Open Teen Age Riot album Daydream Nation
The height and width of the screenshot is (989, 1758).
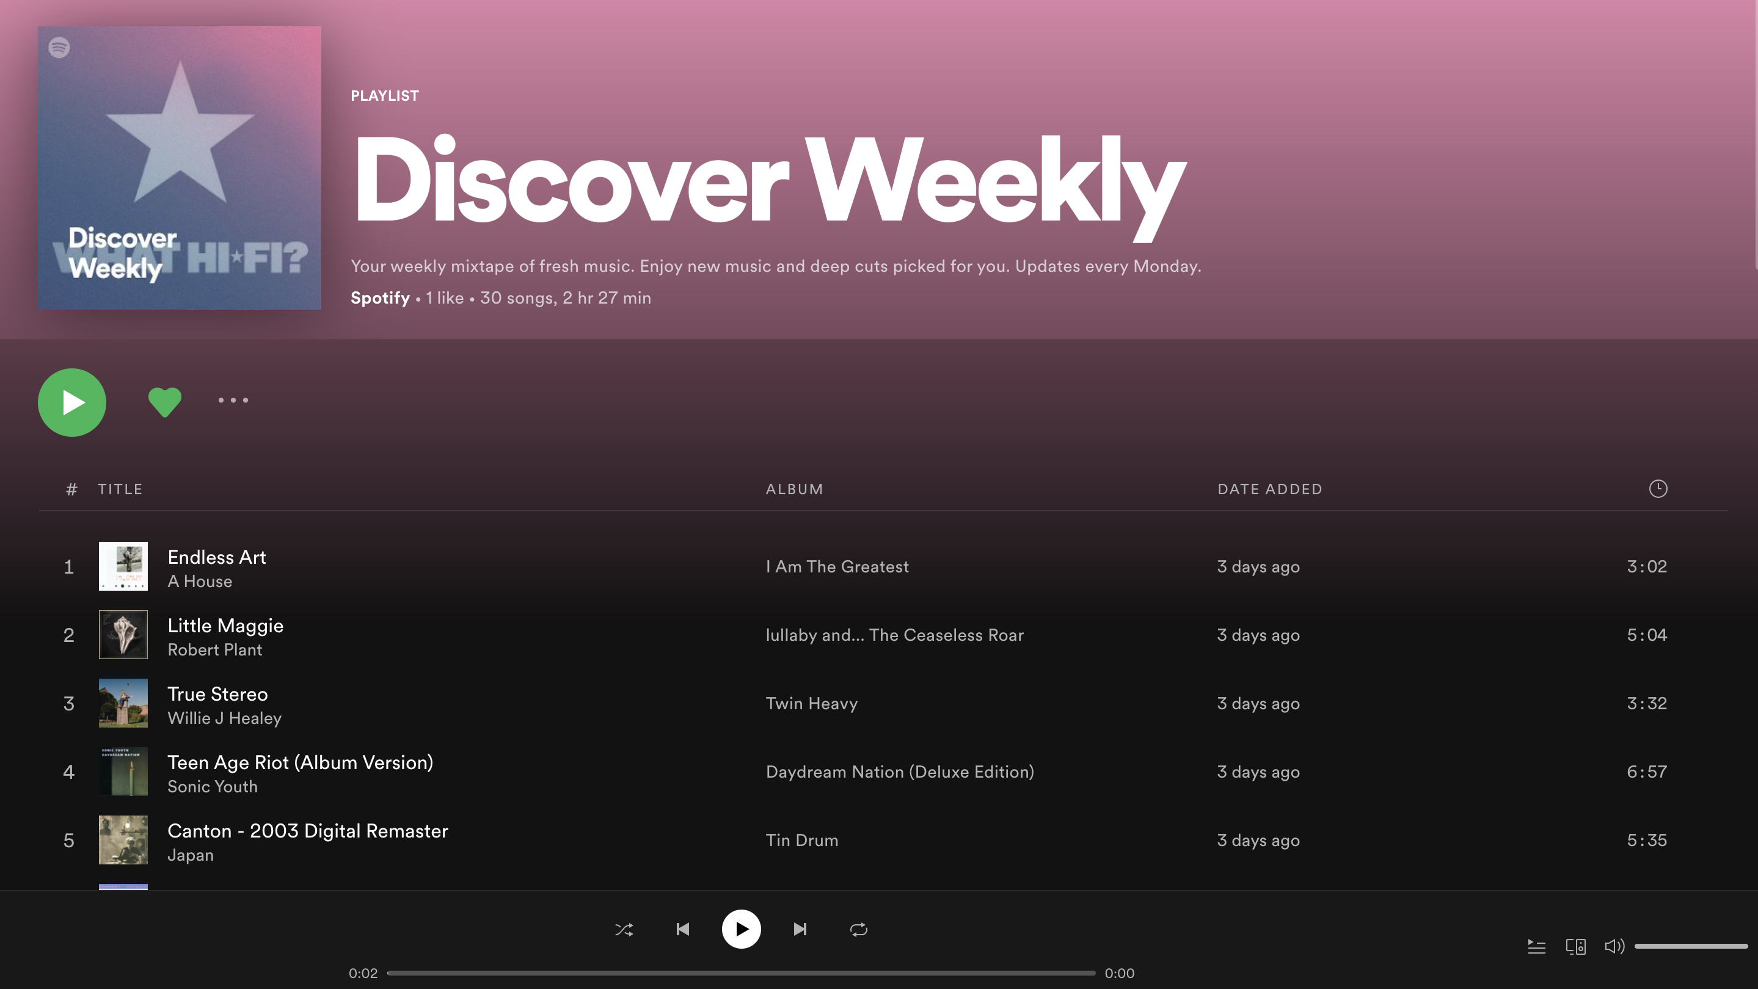coord(900,772)
